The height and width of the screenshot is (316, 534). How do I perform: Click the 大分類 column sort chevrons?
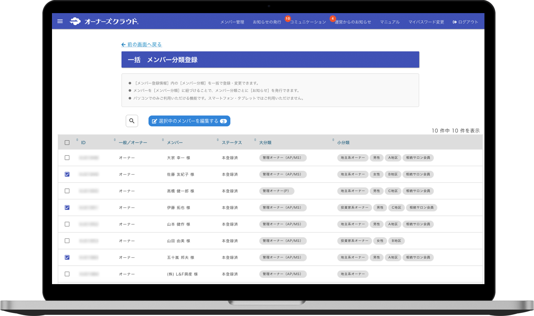coord(255,140)
